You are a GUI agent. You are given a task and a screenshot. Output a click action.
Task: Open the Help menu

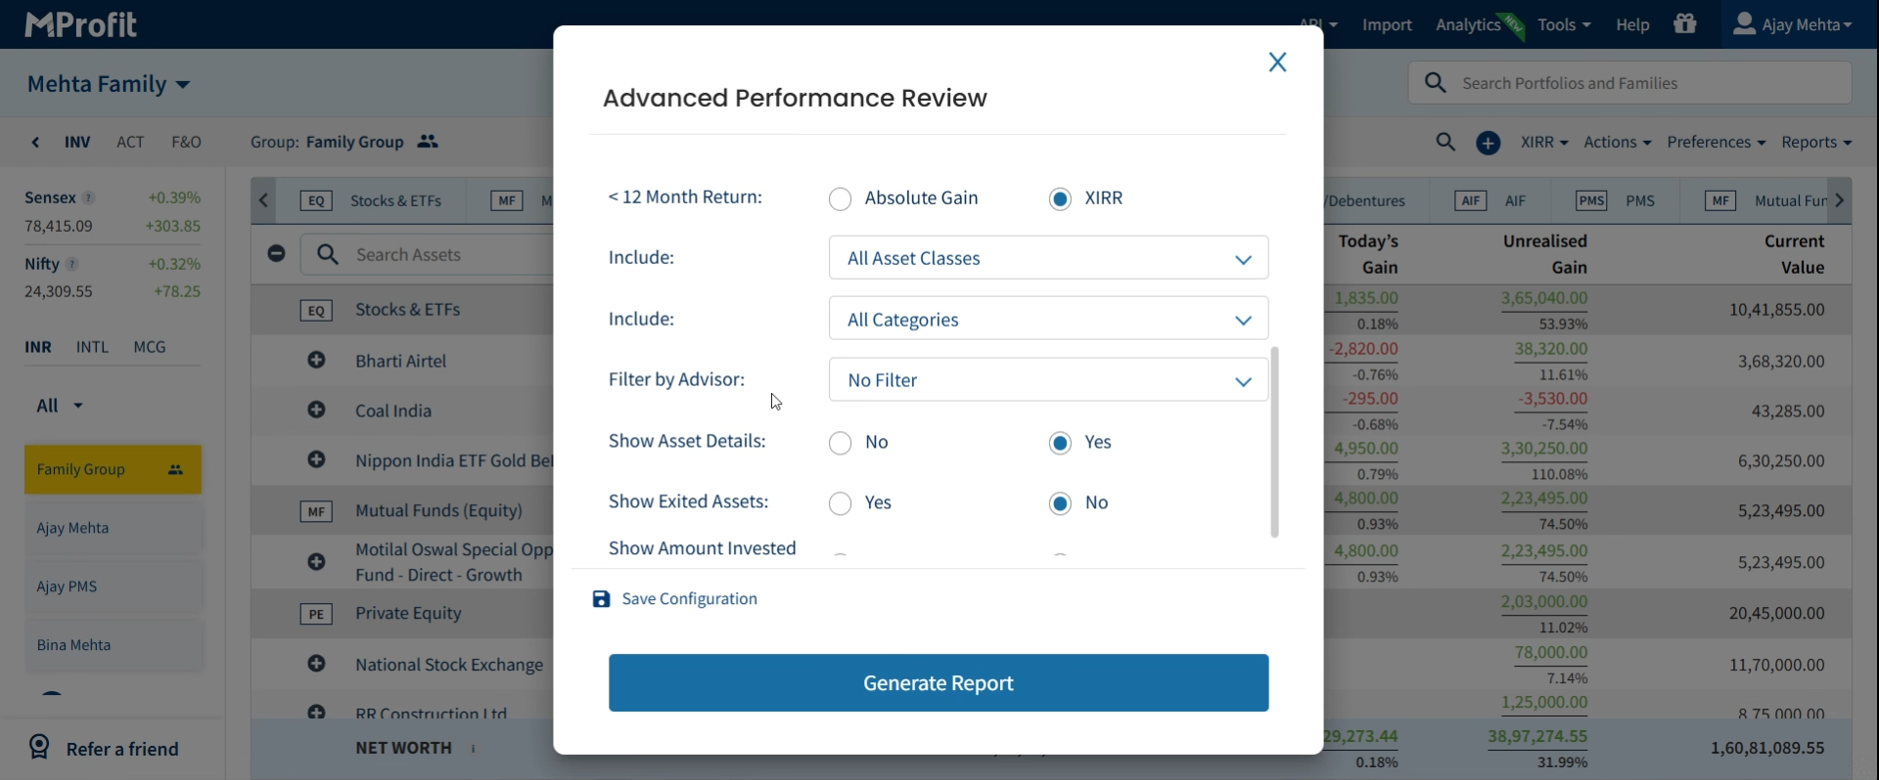tap(1632, 24)
